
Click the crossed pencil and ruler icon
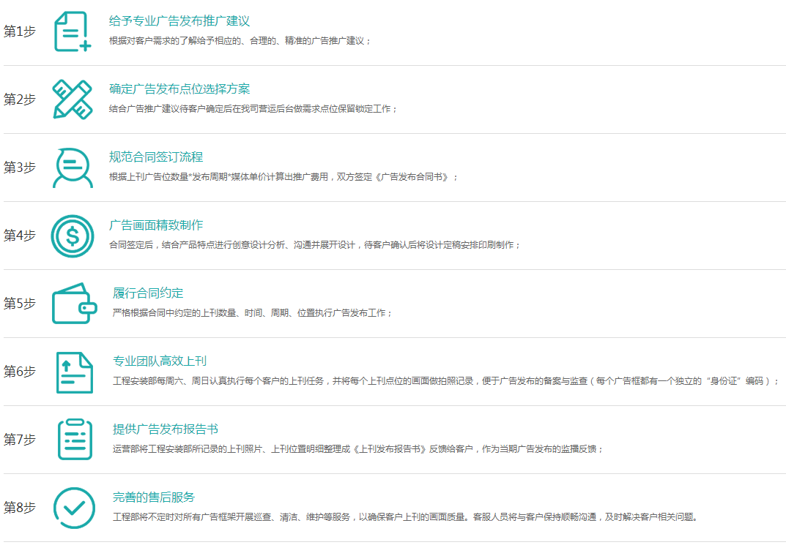point(73,99)
